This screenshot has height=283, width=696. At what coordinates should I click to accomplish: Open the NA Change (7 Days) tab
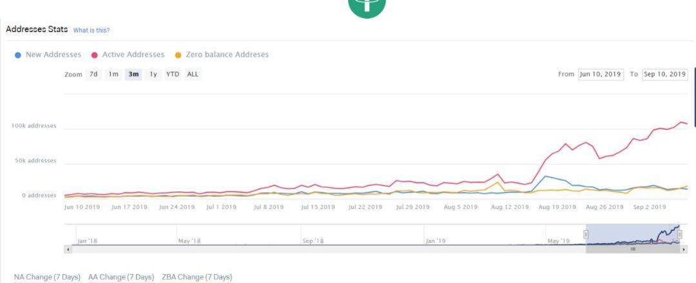pos(47,277)
